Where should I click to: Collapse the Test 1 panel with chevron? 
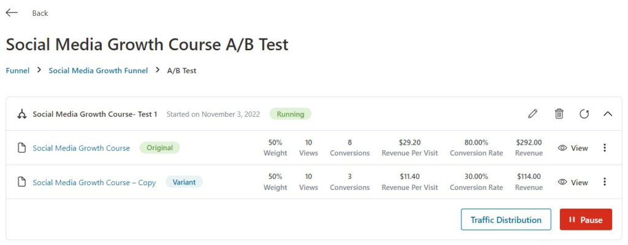coord(608,114)
